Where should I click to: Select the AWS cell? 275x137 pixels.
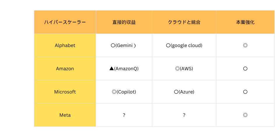(x=184, y=68)
